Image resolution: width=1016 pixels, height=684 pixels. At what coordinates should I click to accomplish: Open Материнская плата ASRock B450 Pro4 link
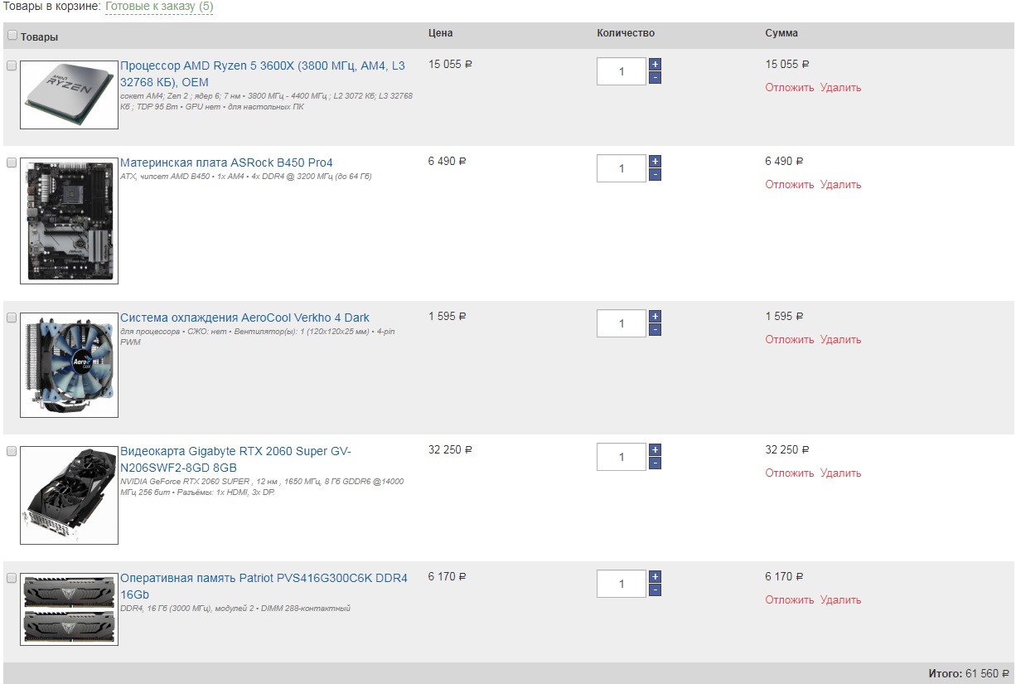click(226, 163)
